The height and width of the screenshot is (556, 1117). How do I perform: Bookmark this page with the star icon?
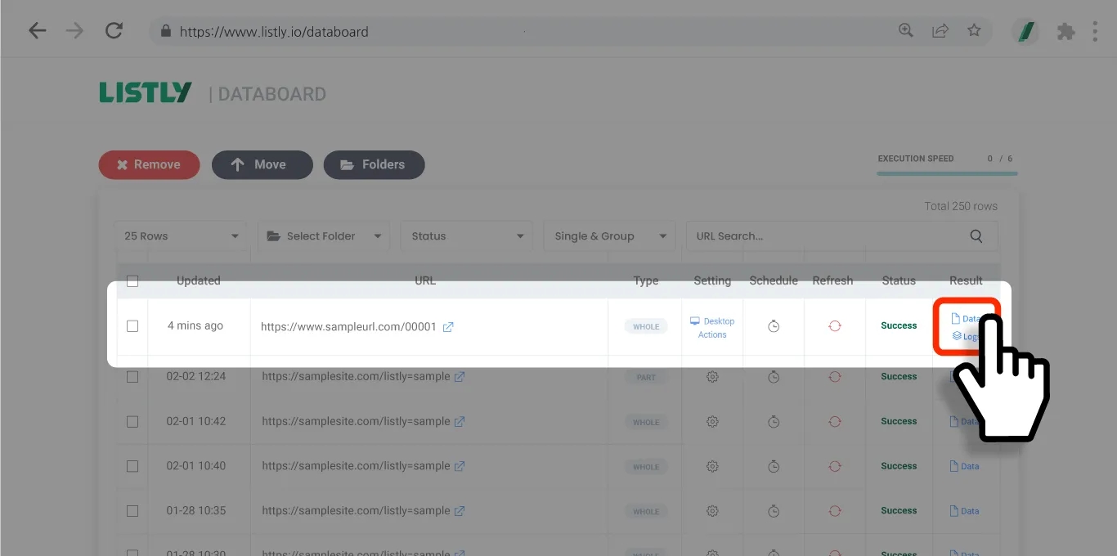(x=974, y=31)
